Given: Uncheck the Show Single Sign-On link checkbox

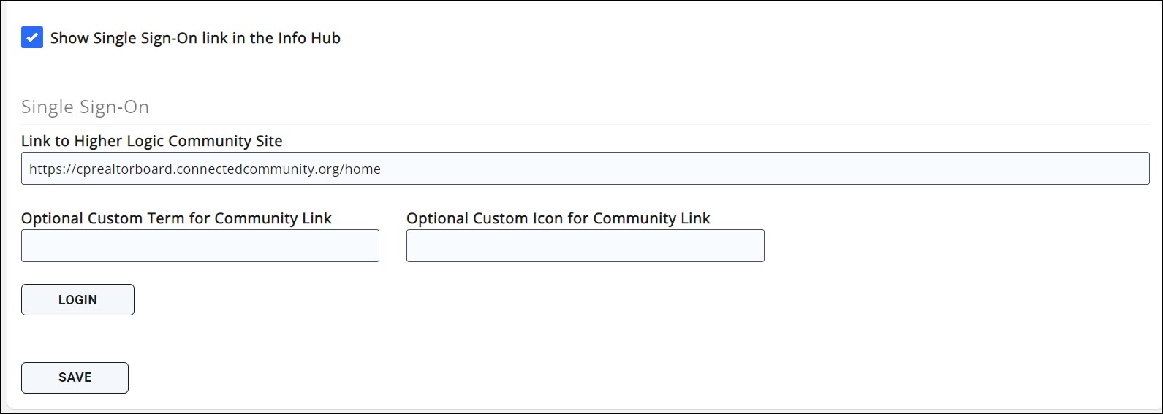Looking at the screenshot, I should tap(32, 37).
